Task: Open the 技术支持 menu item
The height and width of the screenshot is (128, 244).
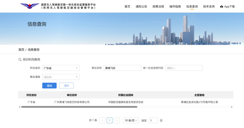Action: [209, 7]
